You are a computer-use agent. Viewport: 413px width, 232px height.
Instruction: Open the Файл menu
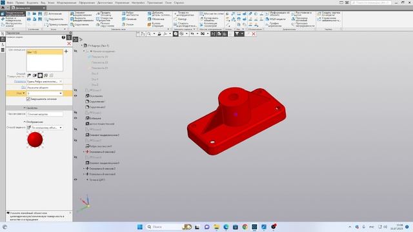(x=10, y=3)
